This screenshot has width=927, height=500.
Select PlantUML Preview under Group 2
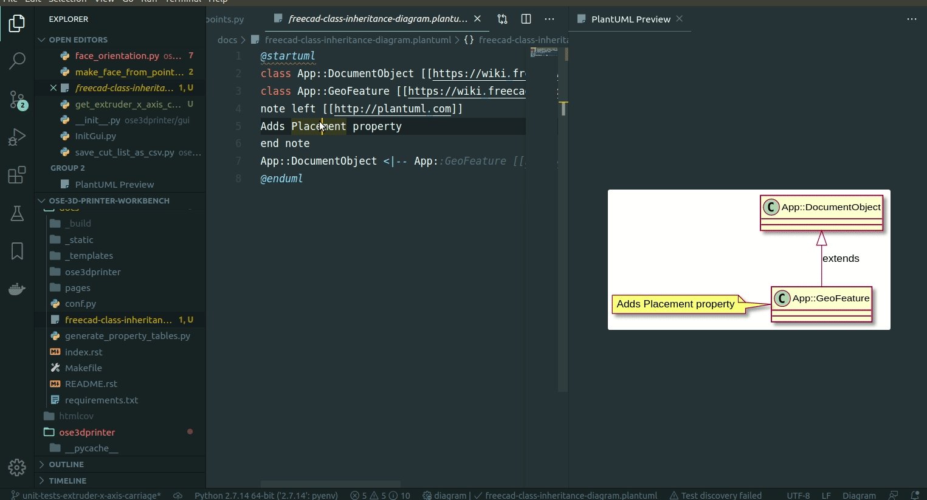click(120, 185)
